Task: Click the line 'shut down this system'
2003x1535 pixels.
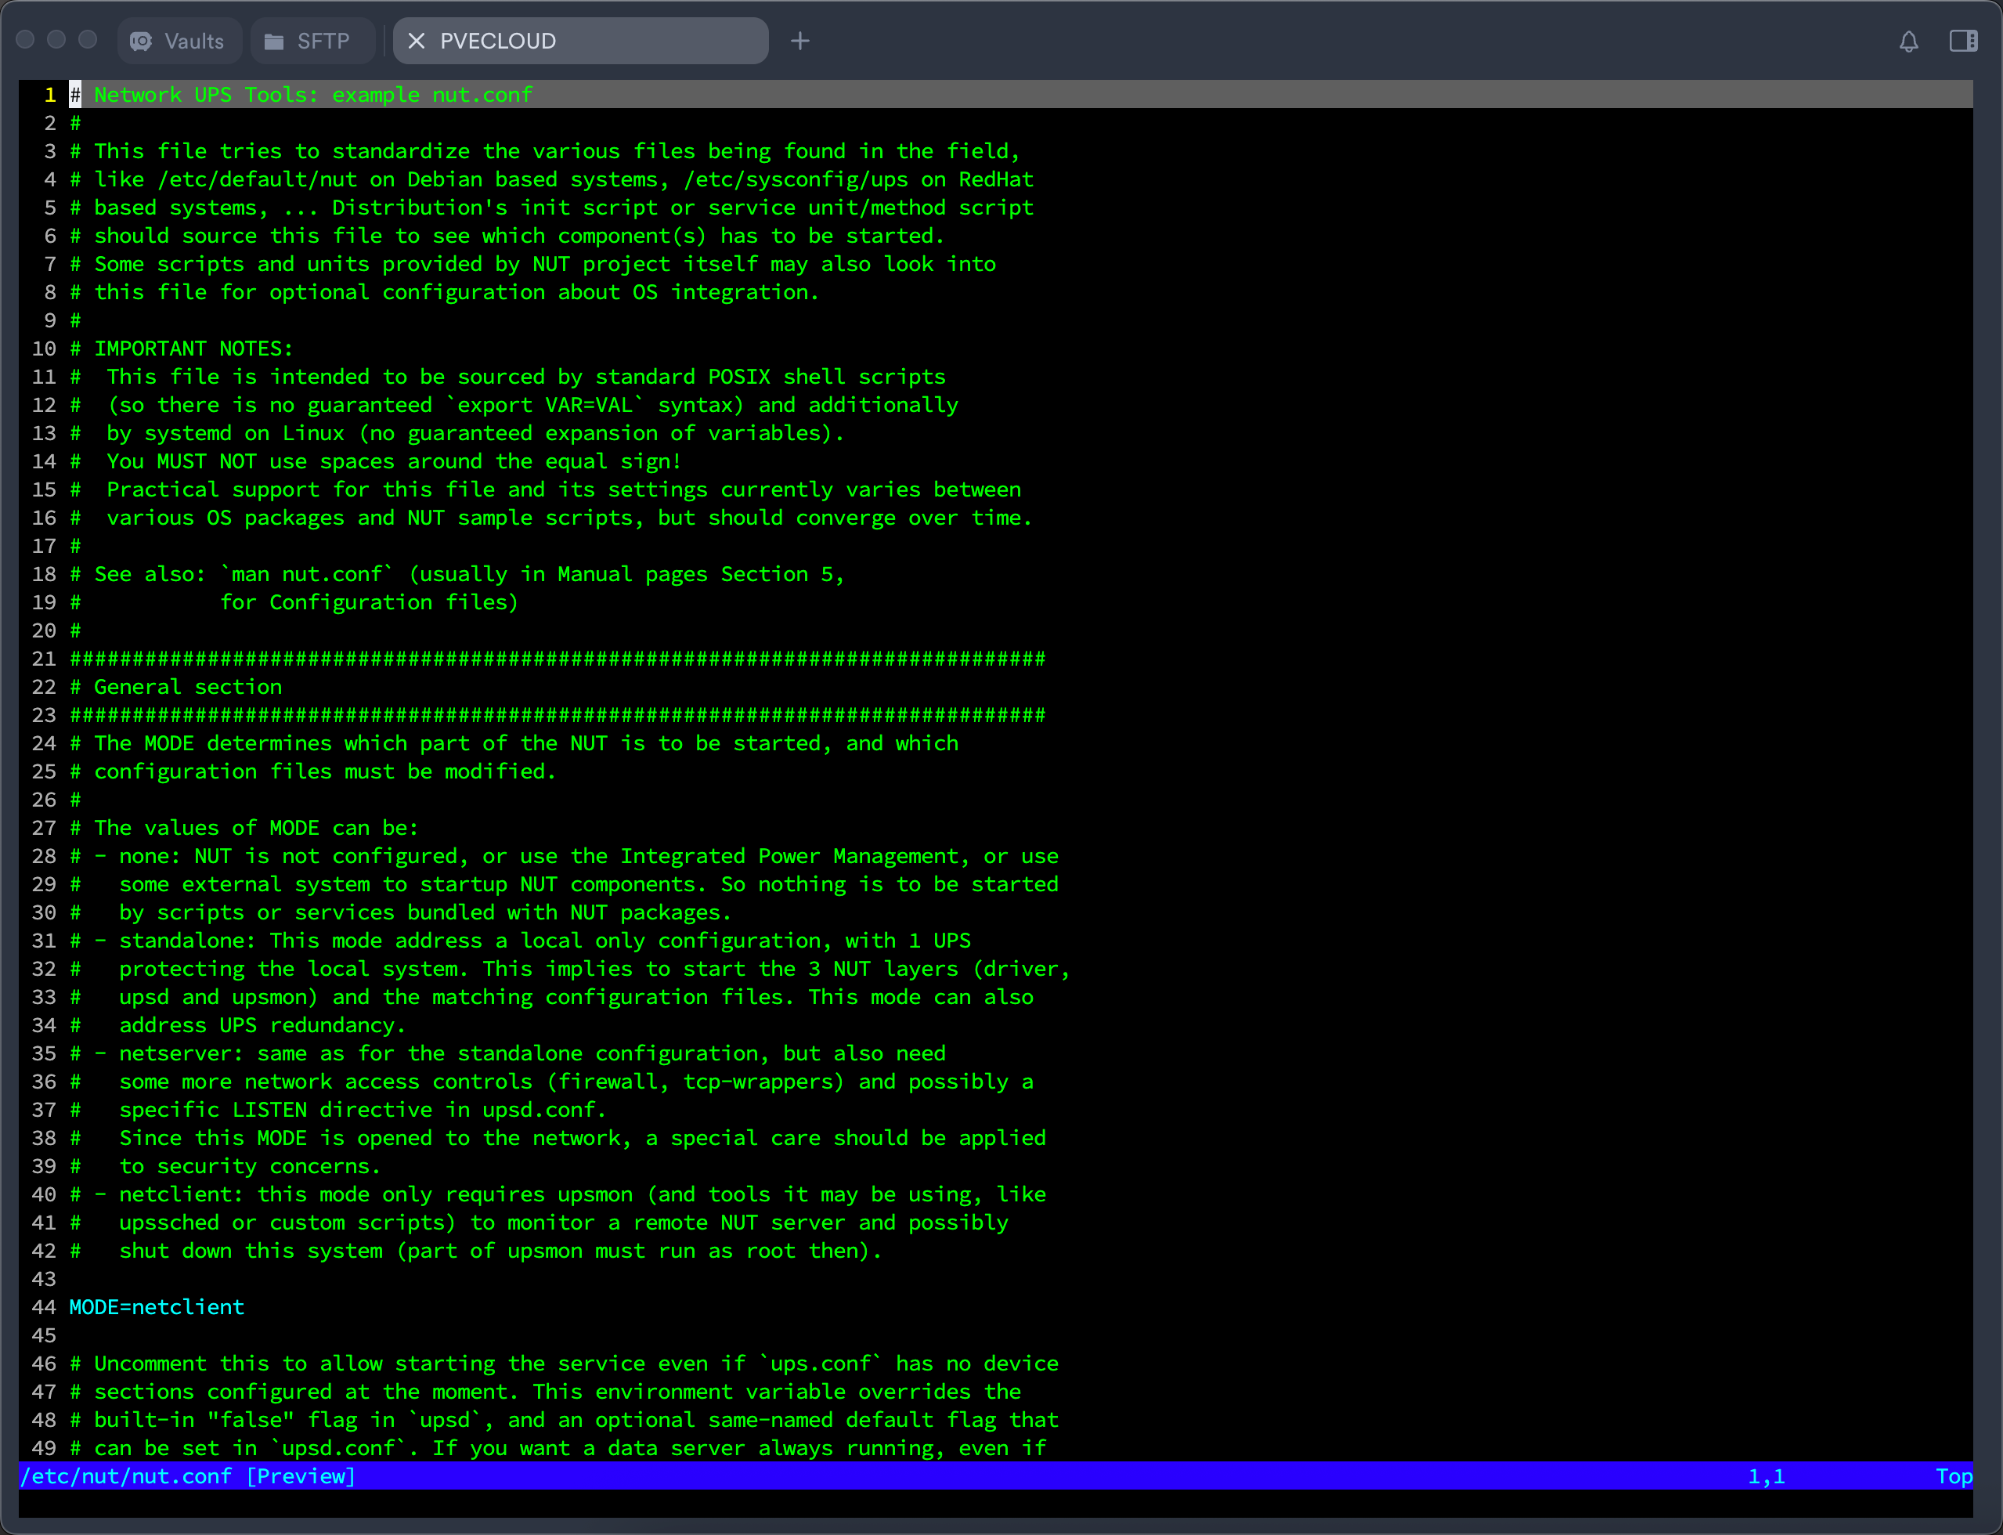Action: pyautogui.click(x=476, y=1251)
